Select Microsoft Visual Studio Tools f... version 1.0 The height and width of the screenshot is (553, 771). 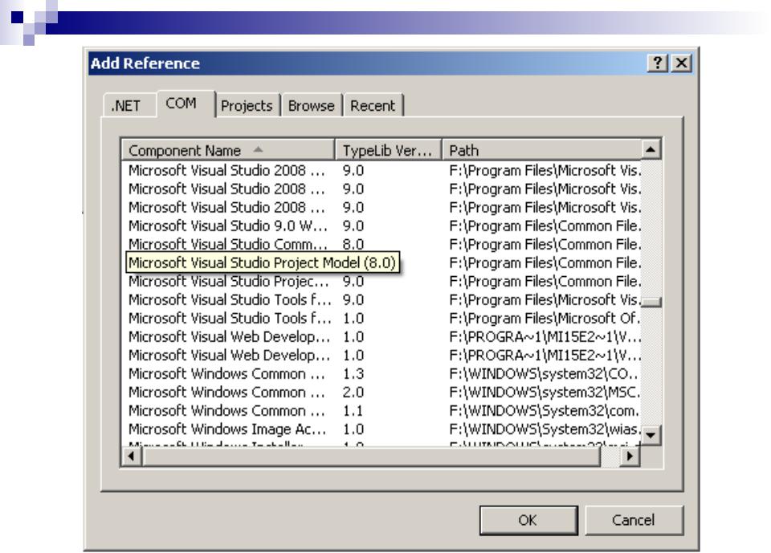pyautogui.click(x=381, y=319)
